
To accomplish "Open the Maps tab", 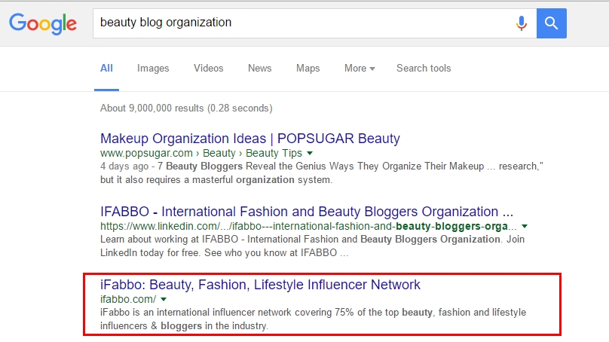I will coord(308,69).
